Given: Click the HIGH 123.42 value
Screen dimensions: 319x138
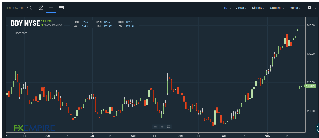Looking at the screenshot, I should click(108, 26).
